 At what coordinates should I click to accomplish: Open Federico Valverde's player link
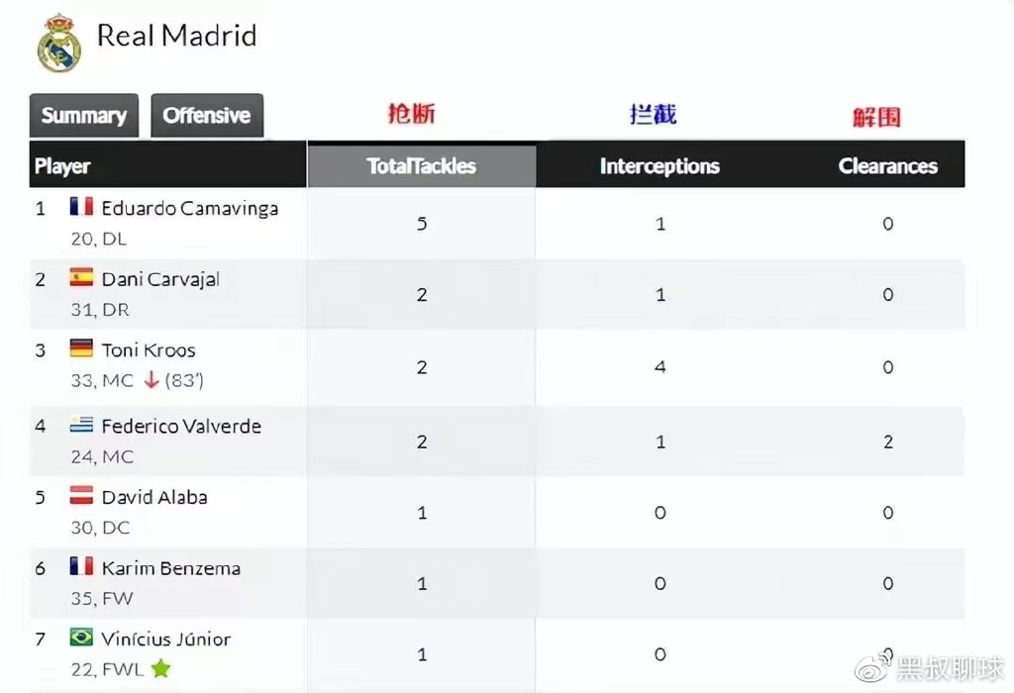coord(181,426)
